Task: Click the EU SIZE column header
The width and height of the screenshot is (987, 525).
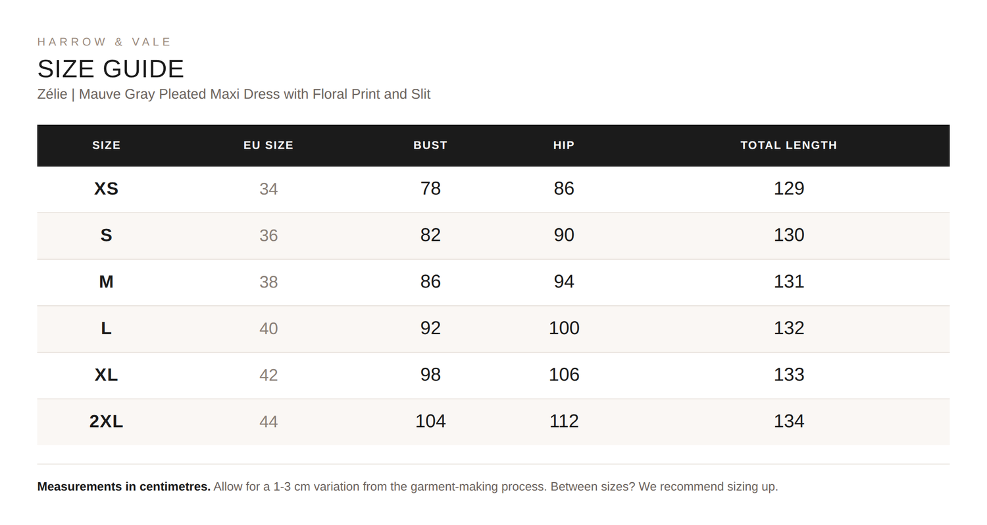Action: pos(268,145)
